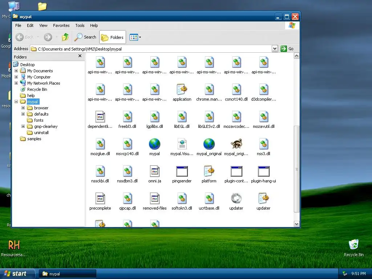The image size is (372, 279).
Task: Select mozglue.dll file icon
Action: pyautogui.click(x=100, y=144)
